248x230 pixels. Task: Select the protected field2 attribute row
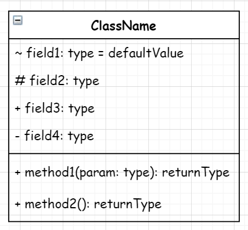coord(124,81)
